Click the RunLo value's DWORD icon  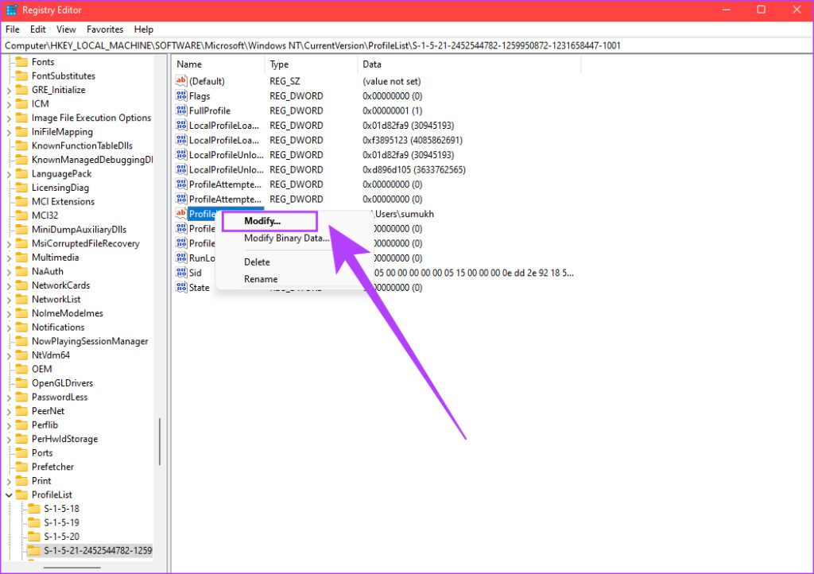pos(180,258)
